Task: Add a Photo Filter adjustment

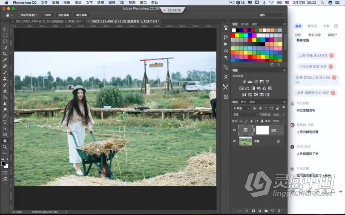Action: coord(259,88)
